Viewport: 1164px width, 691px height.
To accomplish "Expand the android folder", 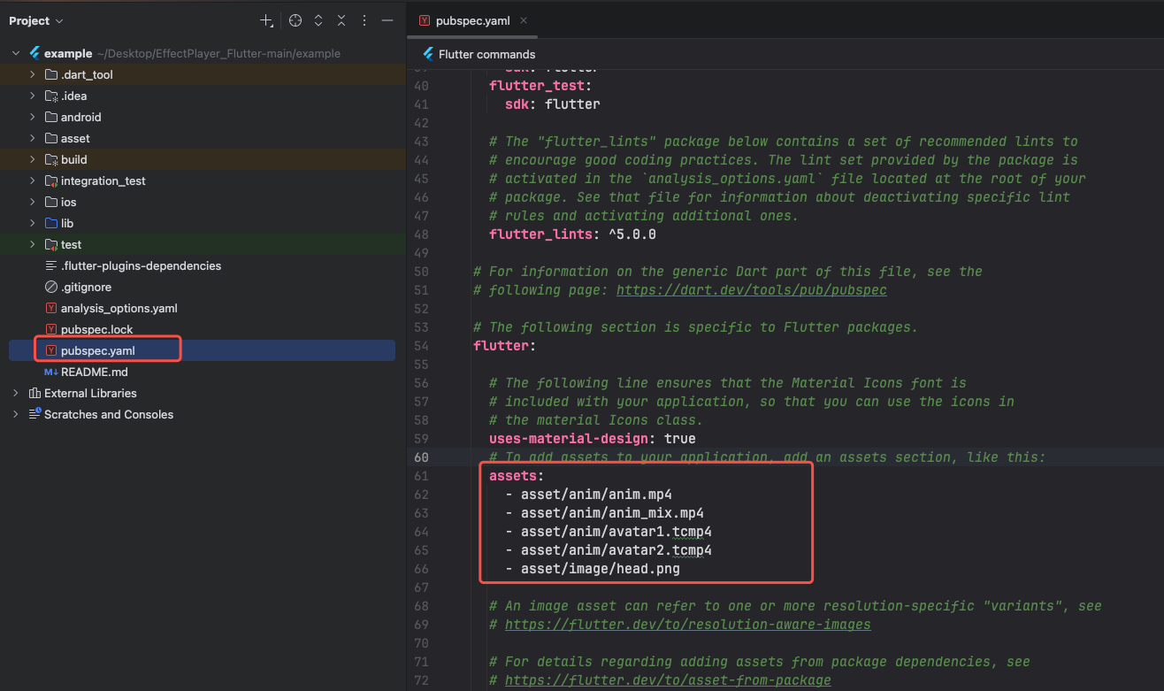I will click(33, 117).
